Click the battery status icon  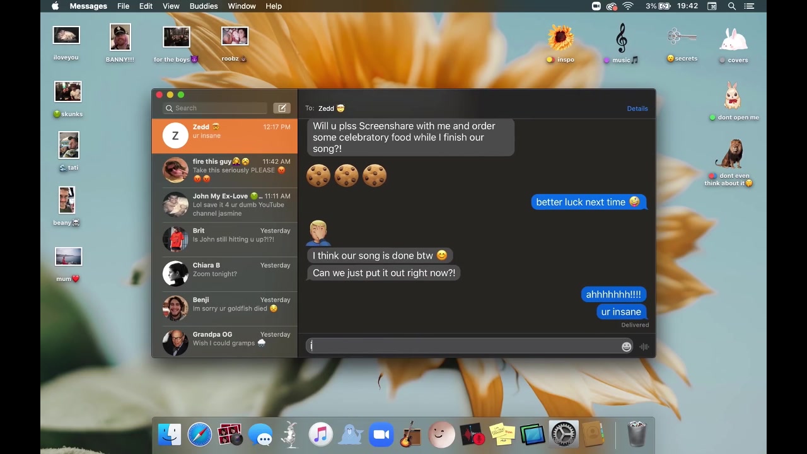coord(665,6)
